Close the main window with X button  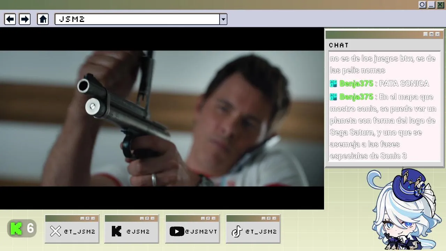pos(440,5)
